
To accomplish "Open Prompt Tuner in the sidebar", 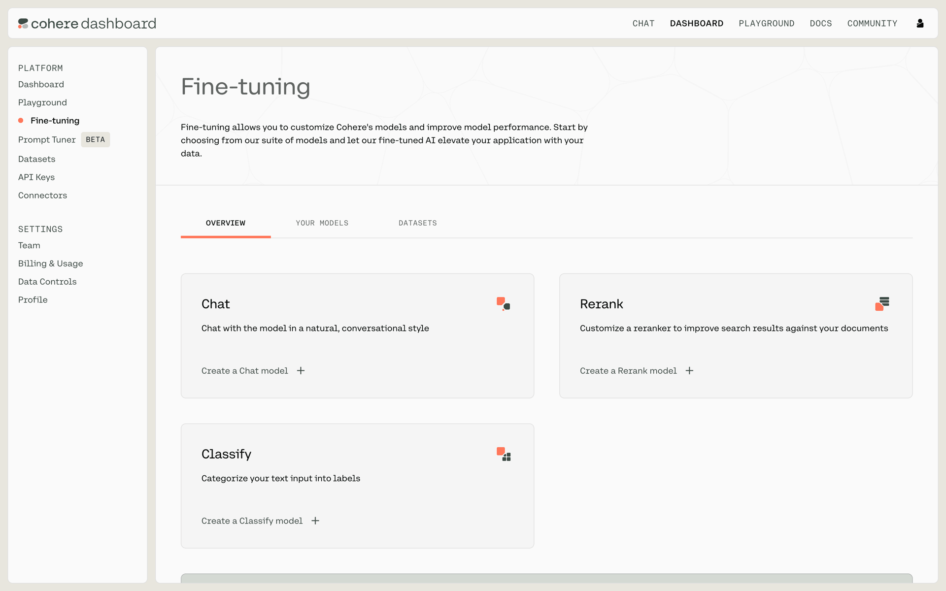I will [47, 140].
